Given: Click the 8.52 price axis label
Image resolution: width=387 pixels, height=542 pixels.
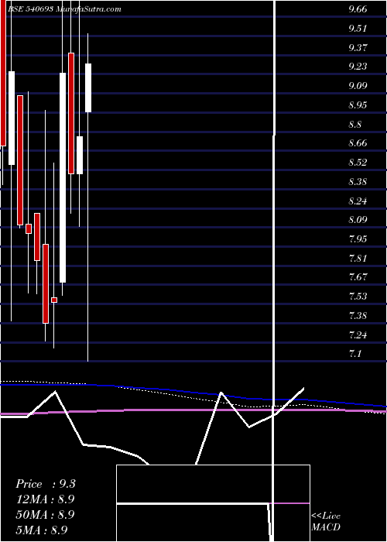Looking at the screenshot, I should (358, 163).
